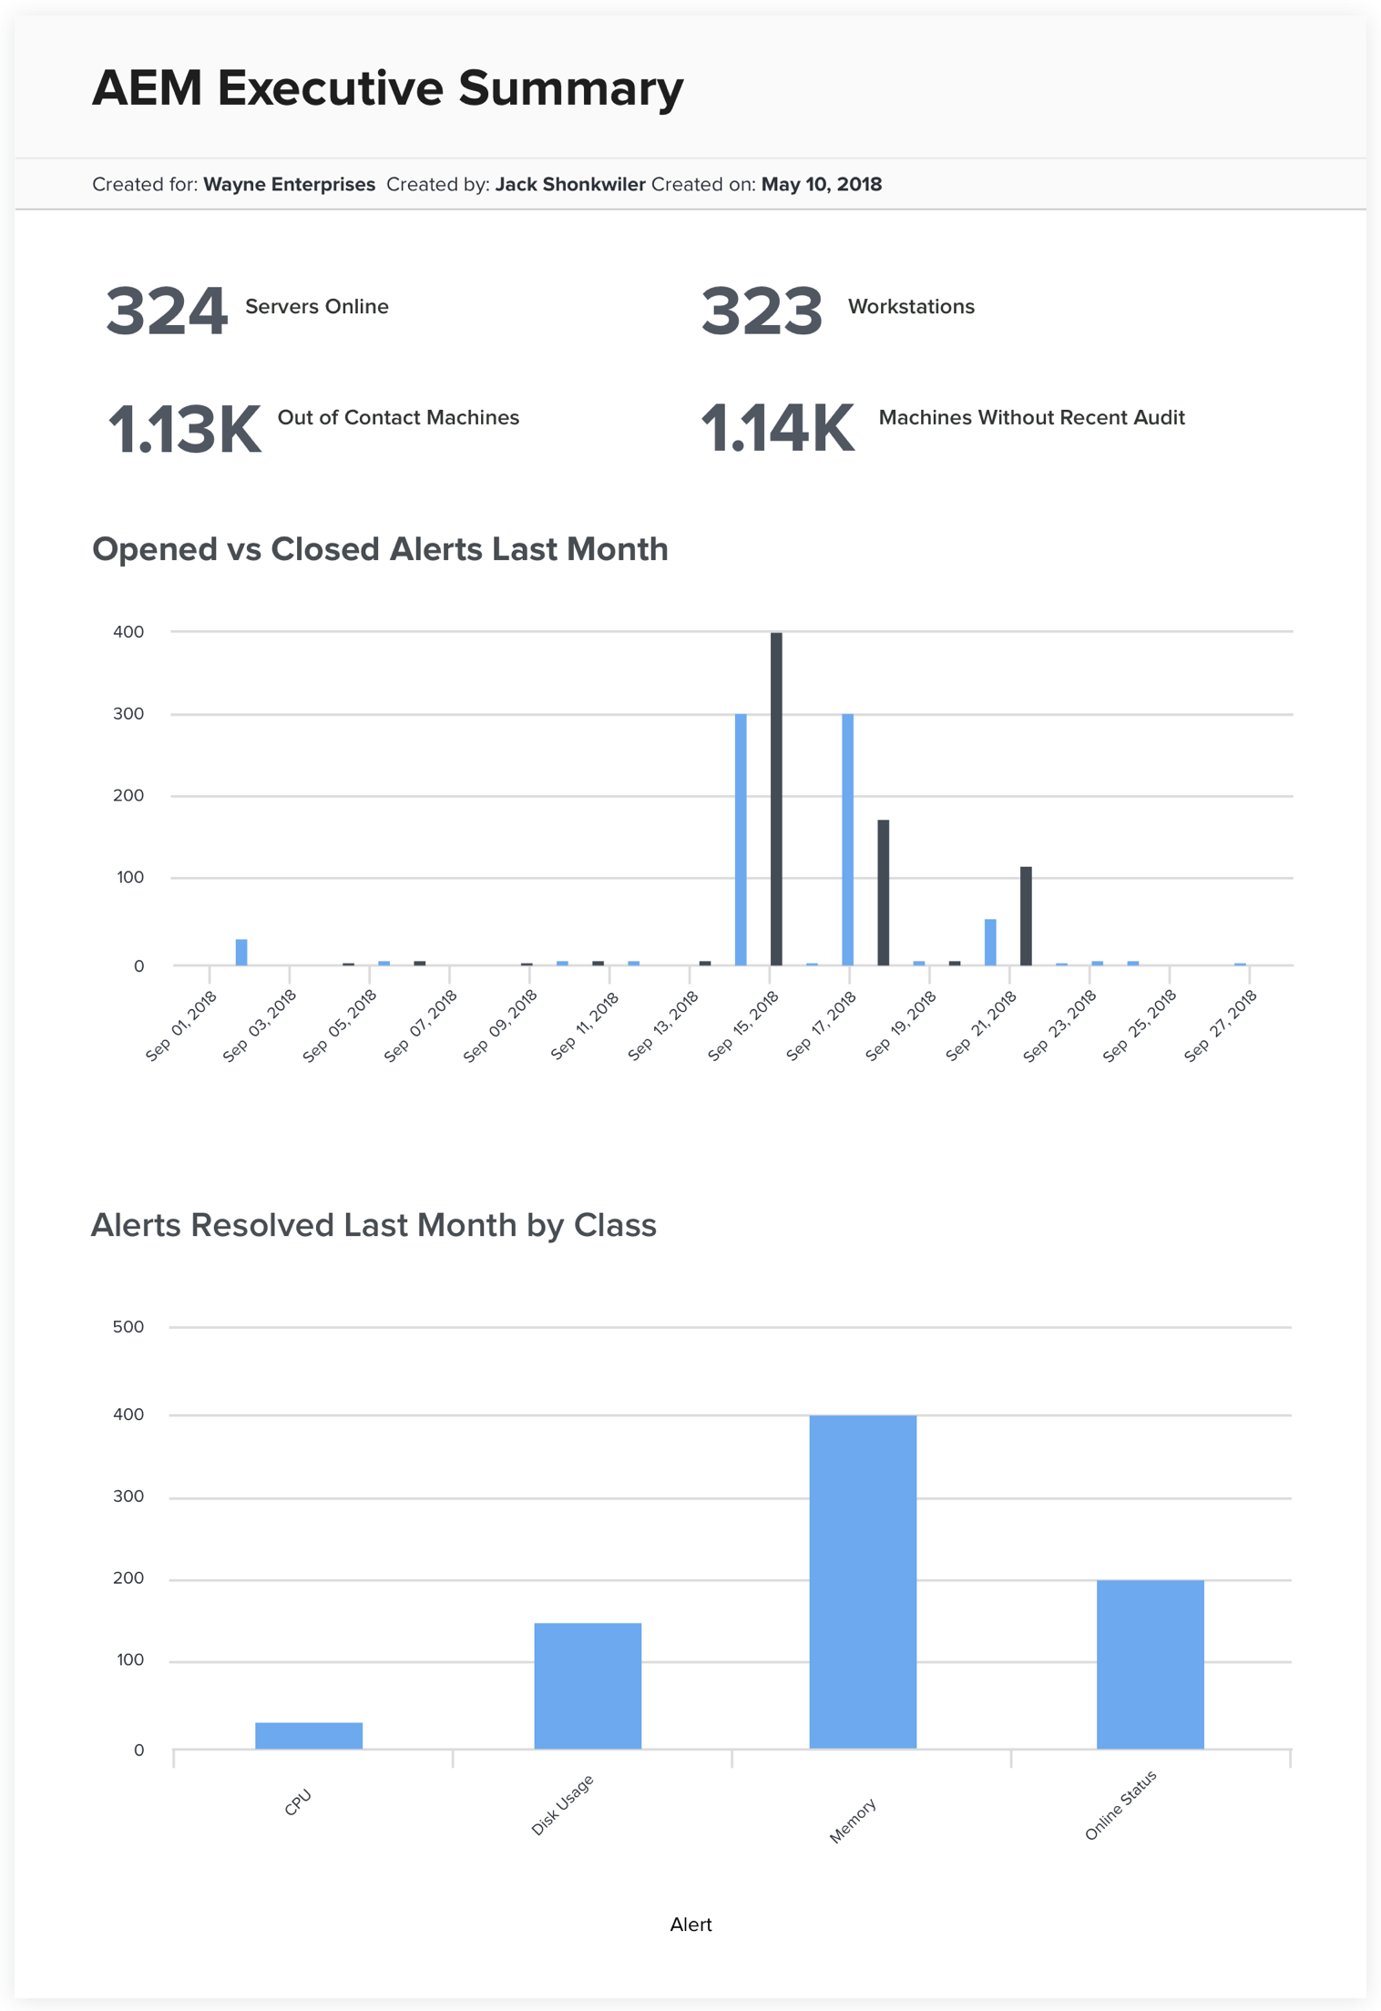The image size is (1381, 2011).
Task: Click the Sep 15, 2018 axis label
Action: coord(742,1026)
